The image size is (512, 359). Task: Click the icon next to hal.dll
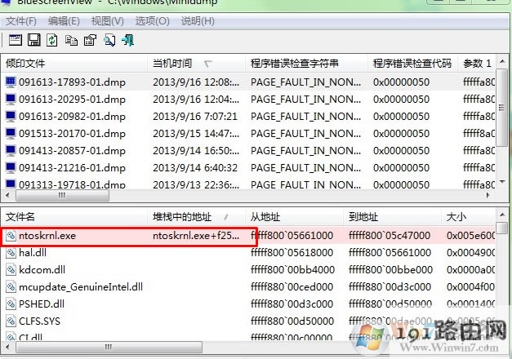11,252
